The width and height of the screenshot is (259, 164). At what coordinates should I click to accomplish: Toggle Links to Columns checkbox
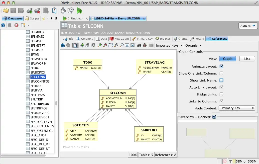221,101
